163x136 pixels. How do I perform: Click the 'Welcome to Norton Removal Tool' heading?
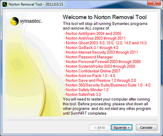pyautogui.click(x=105, y=17)
